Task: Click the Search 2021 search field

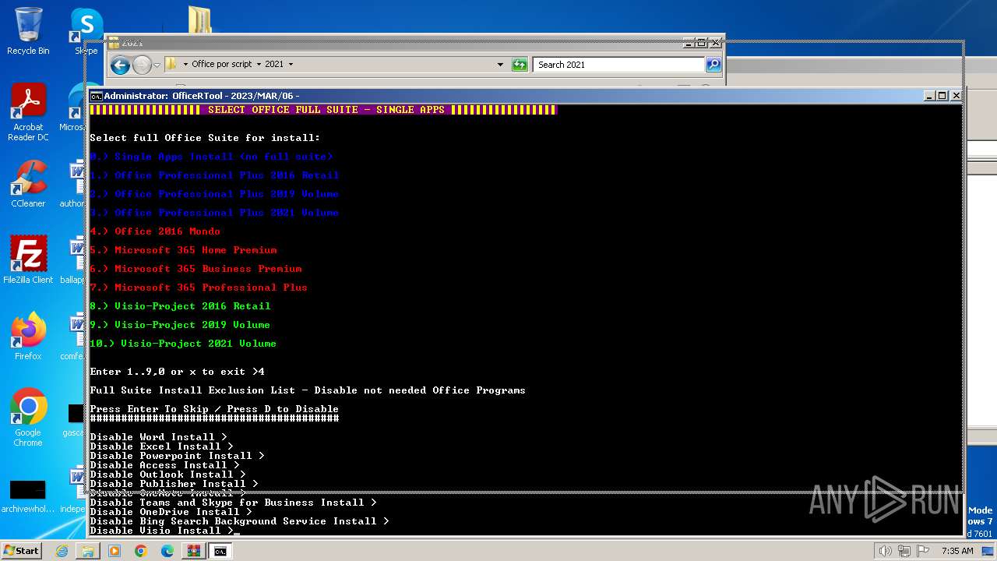Action: point(619,65)
